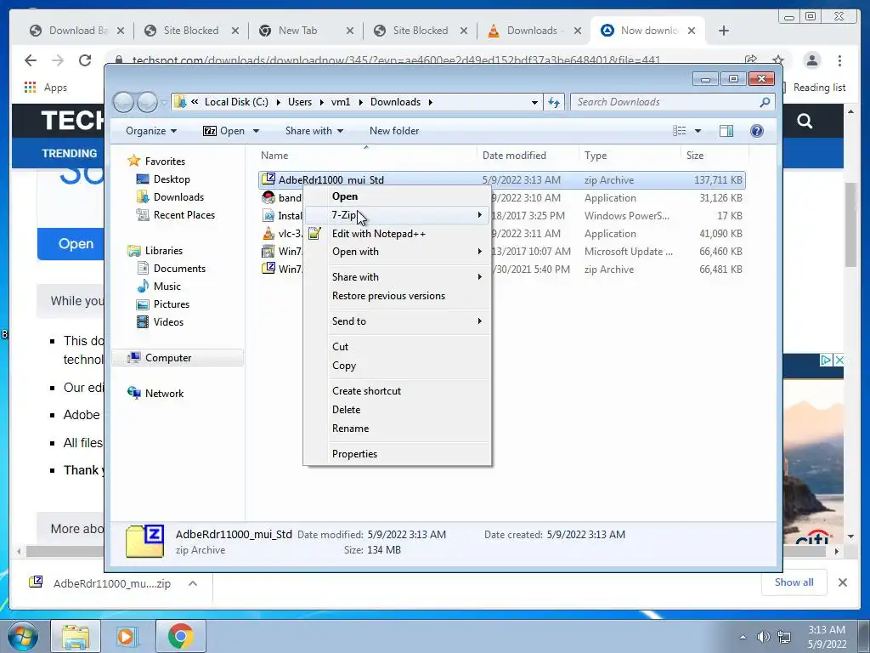Viewport: 870px width, 653px height.
Task: Open the recent pages dropdown beside Forward
Action: pos(164,103)
